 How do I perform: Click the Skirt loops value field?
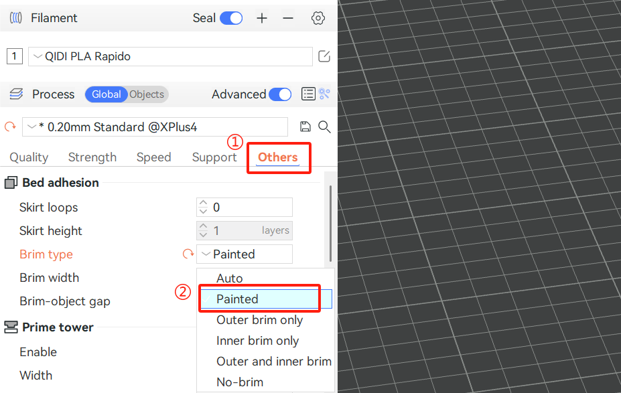pyautogui.click(x=245, y=207)
